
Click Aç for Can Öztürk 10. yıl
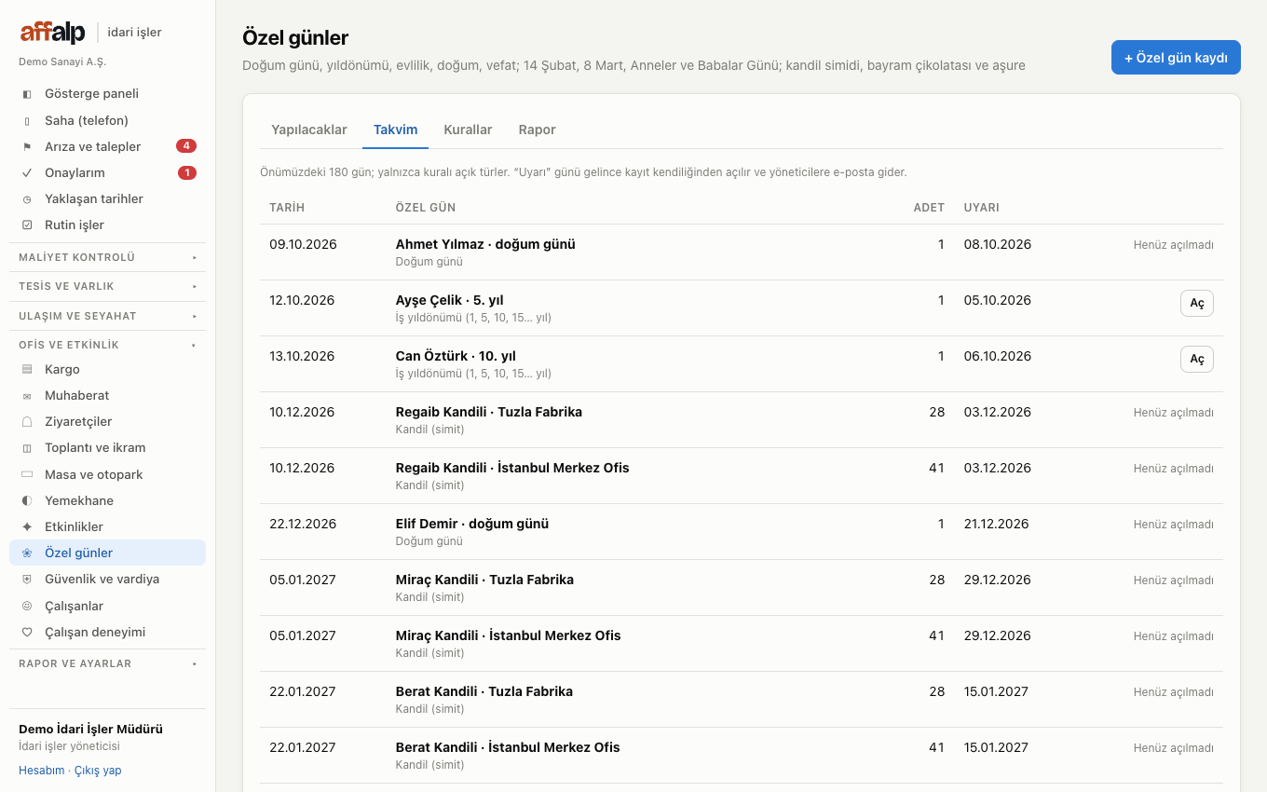(1197, 359)
